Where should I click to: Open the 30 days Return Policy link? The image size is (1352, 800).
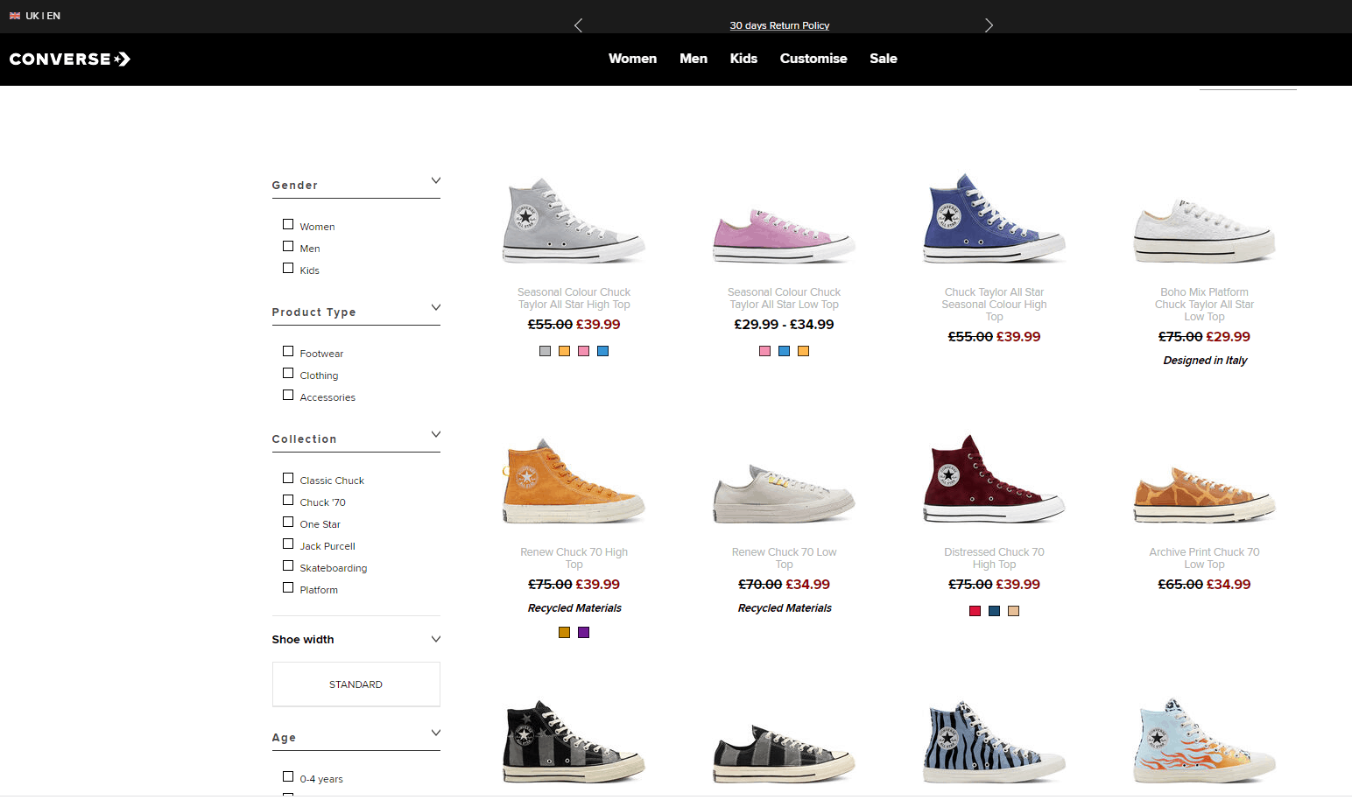coord(779,25)
